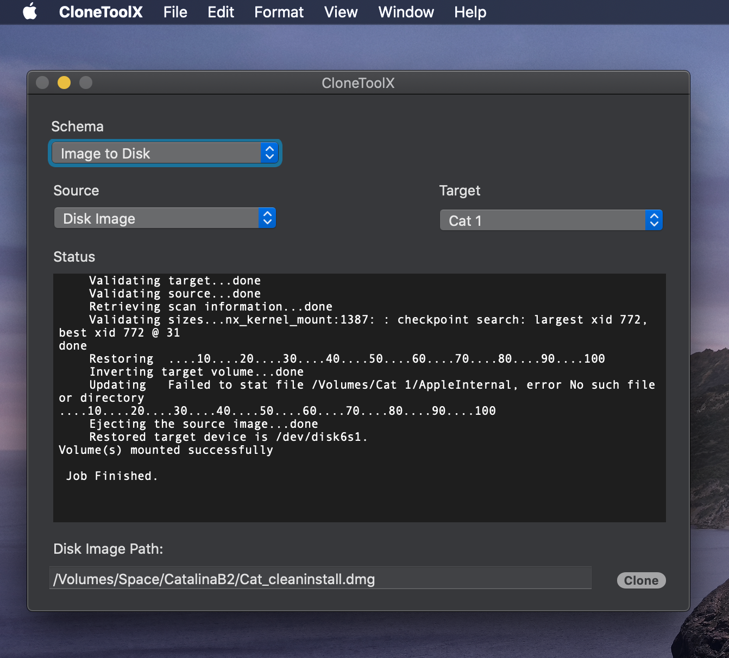
Task: Click the Status label
Action: click(74, 257)
